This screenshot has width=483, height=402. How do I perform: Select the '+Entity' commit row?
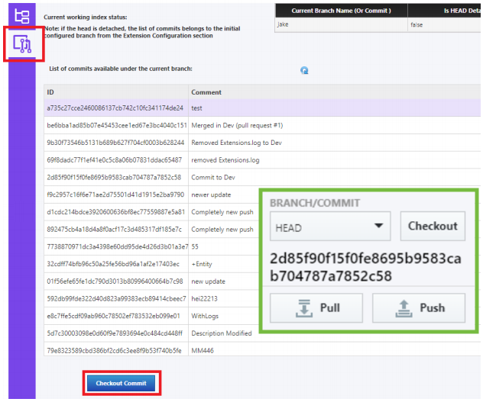click(x=151, y=264)
